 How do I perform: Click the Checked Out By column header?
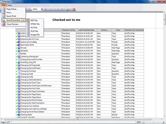point(68,30)
